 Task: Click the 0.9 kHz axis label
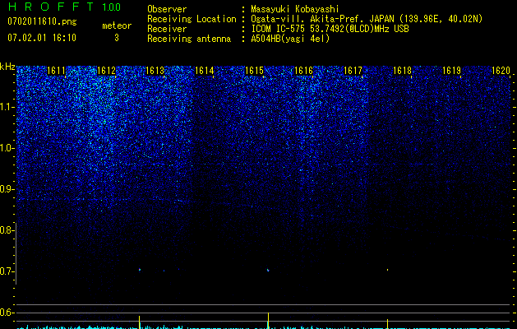[x=7, y=189]
